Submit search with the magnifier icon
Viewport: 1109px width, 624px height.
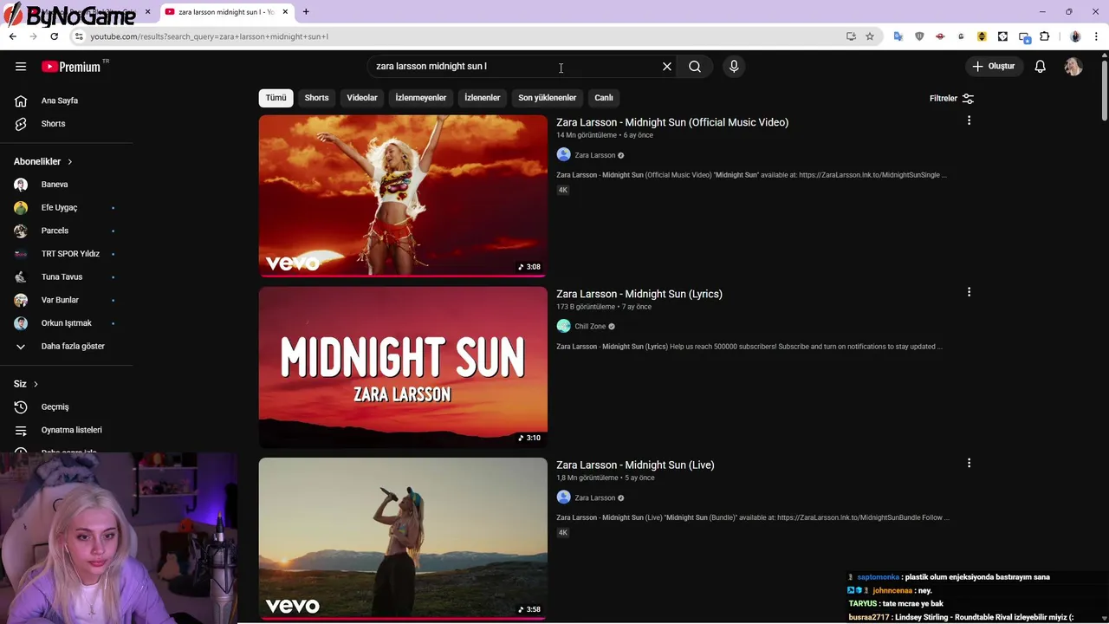[695, 67]
